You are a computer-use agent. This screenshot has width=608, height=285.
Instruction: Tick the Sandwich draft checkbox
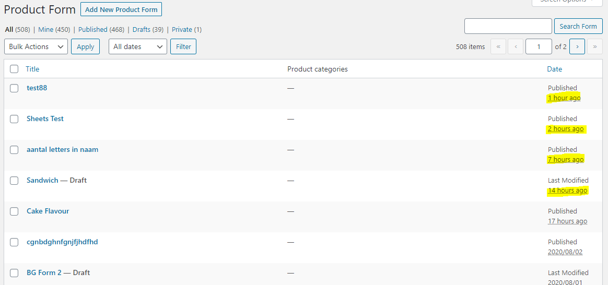(14, 181)
